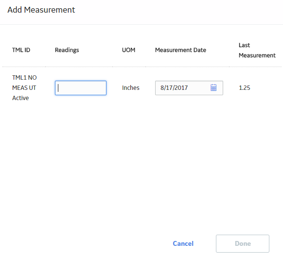Click the word Active in TML ID cell
Screen dimensions: 283x257
tap(20, 98)
